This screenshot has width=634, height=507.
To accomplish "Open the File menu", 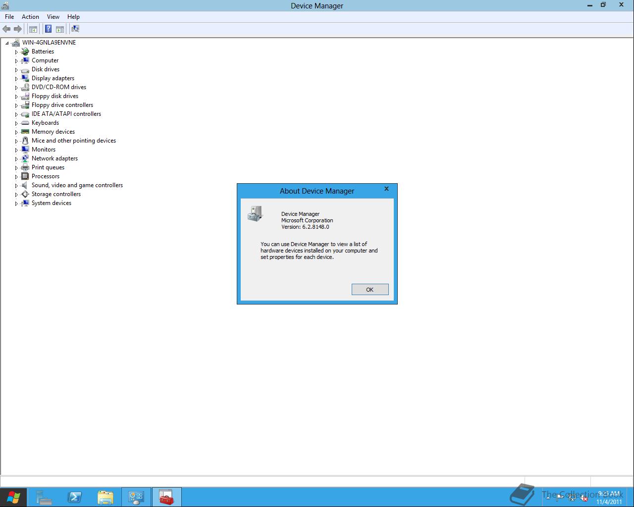I will (x=9, y=17).
